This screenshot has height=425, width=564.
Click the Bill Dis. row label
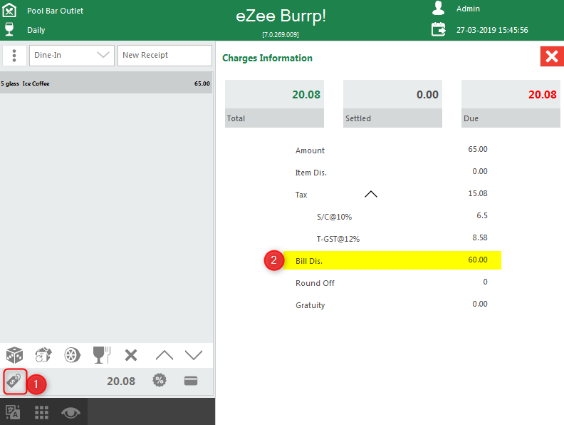tap(309, 261)
